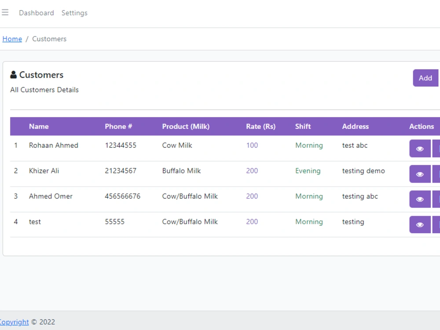Open the Dashboard nav item
The height and width of the screenshot is (330, 440).
[x=37, y=13]
